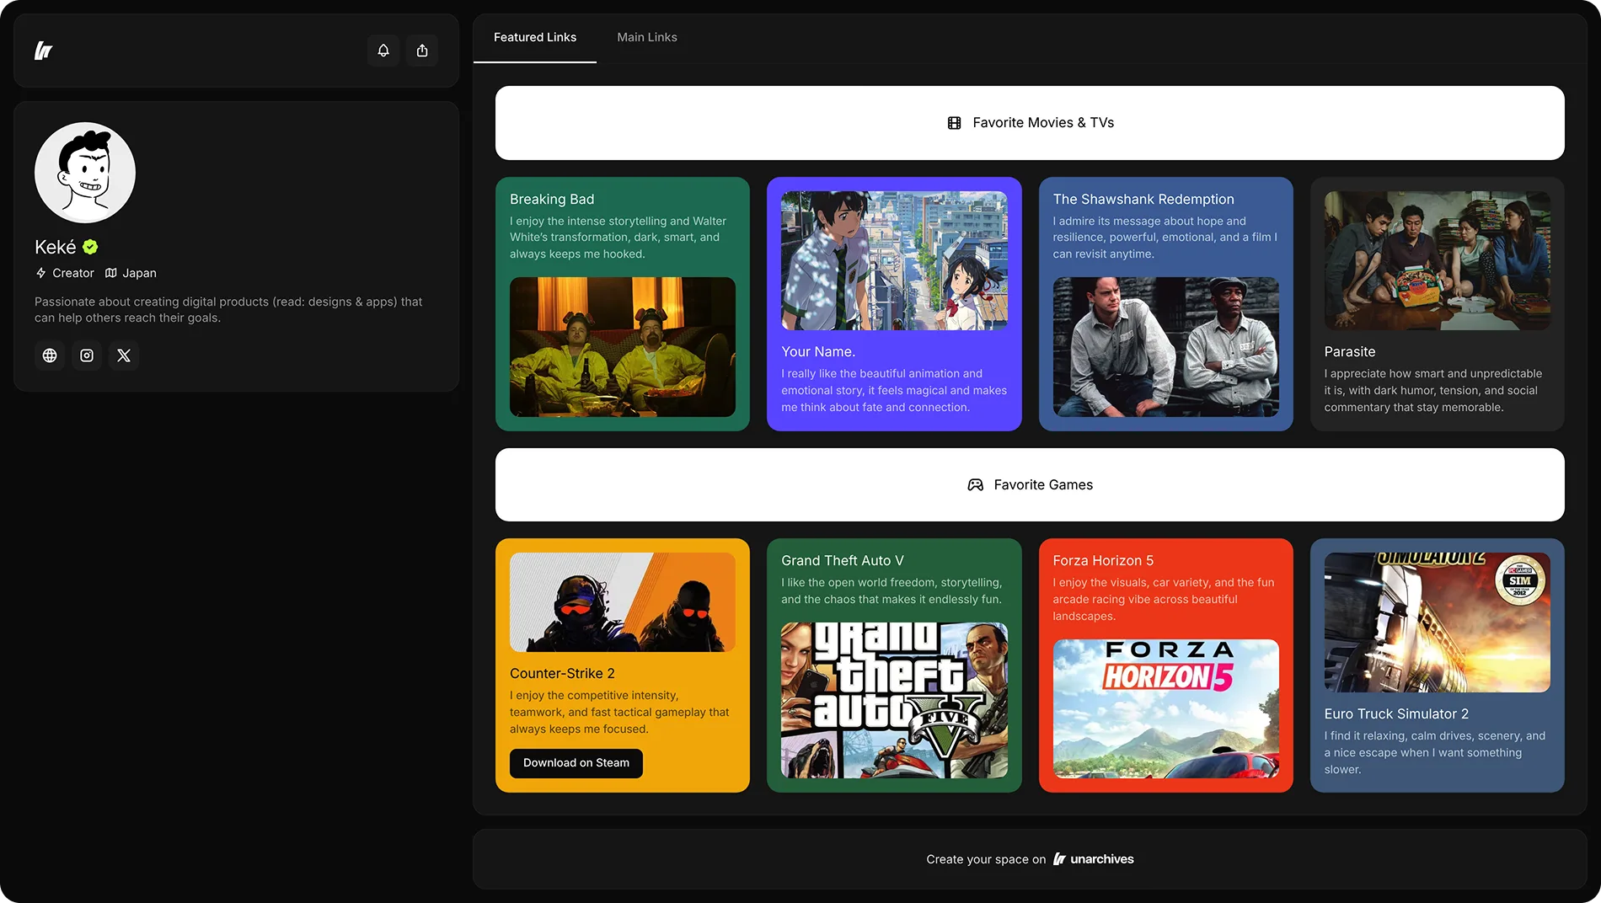The width and height of the screenshot is (1601, 903).
Task: Click the Forza Horizon 5 cover image
Action: point(1166,709)
